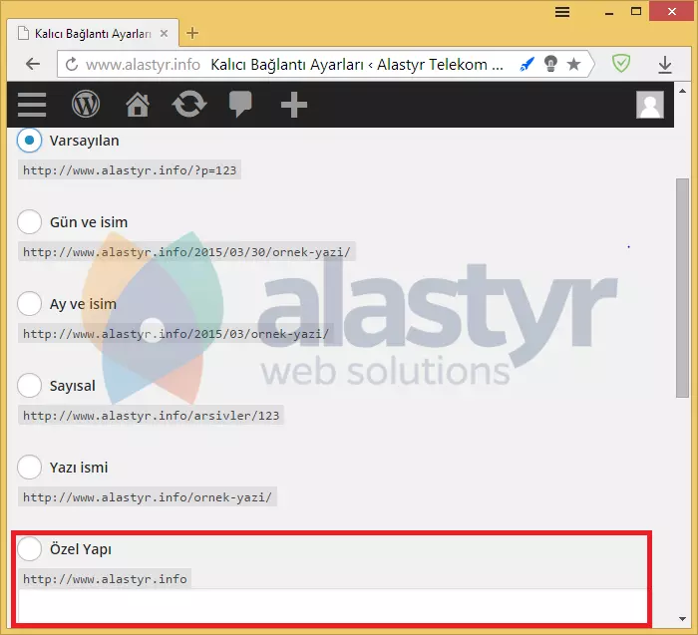Bookmark page with the star icon
This screenshot has width=698, height=635.
pyautogui.click(x=573, y=64)
